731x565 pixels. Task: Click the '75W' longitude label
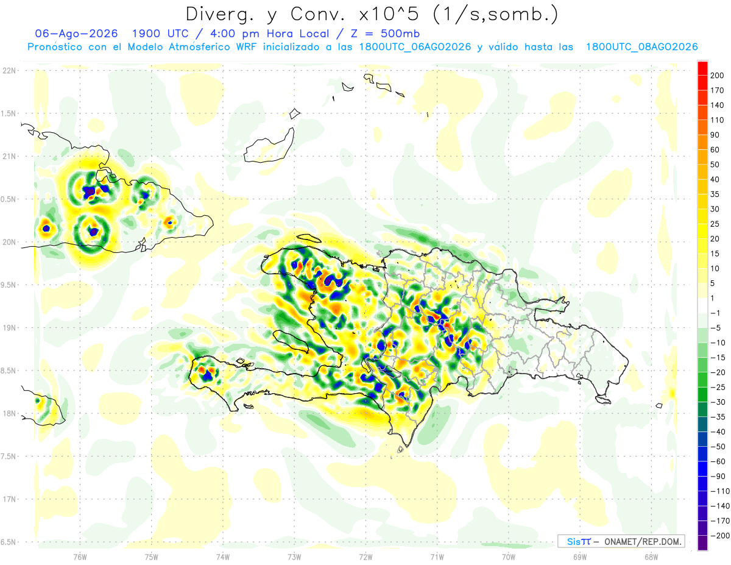pos(152,556)
